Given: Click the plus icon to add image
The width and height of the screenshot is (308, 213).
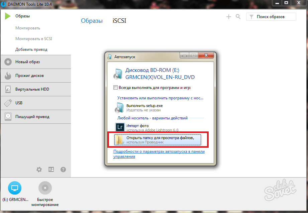Looking at the screenshot, I should click(229, 17).
